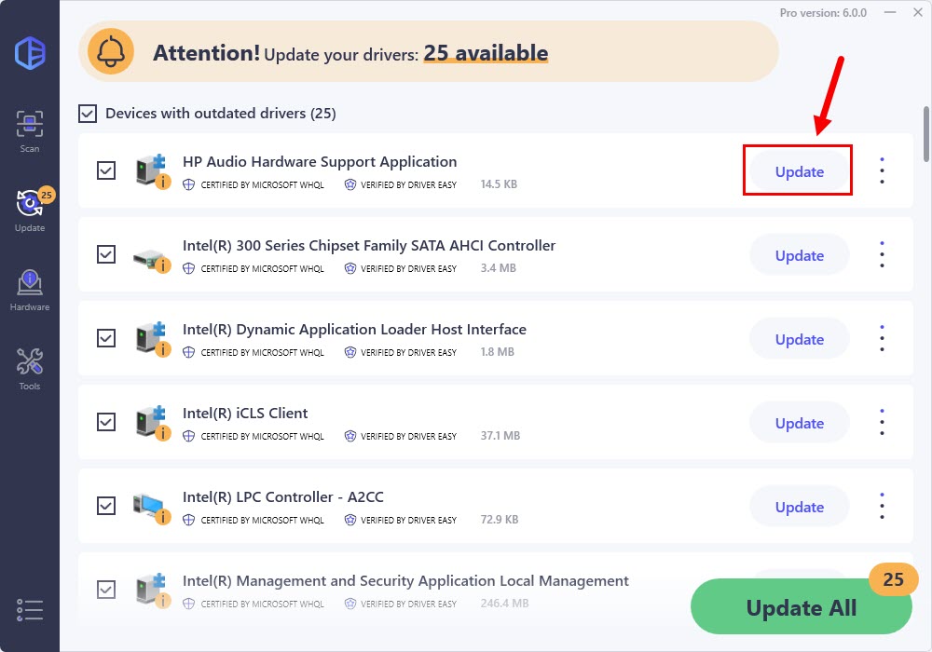932x652 pixels.
Task: Click the 246.4 MB file size
Action: coord(504,603)
